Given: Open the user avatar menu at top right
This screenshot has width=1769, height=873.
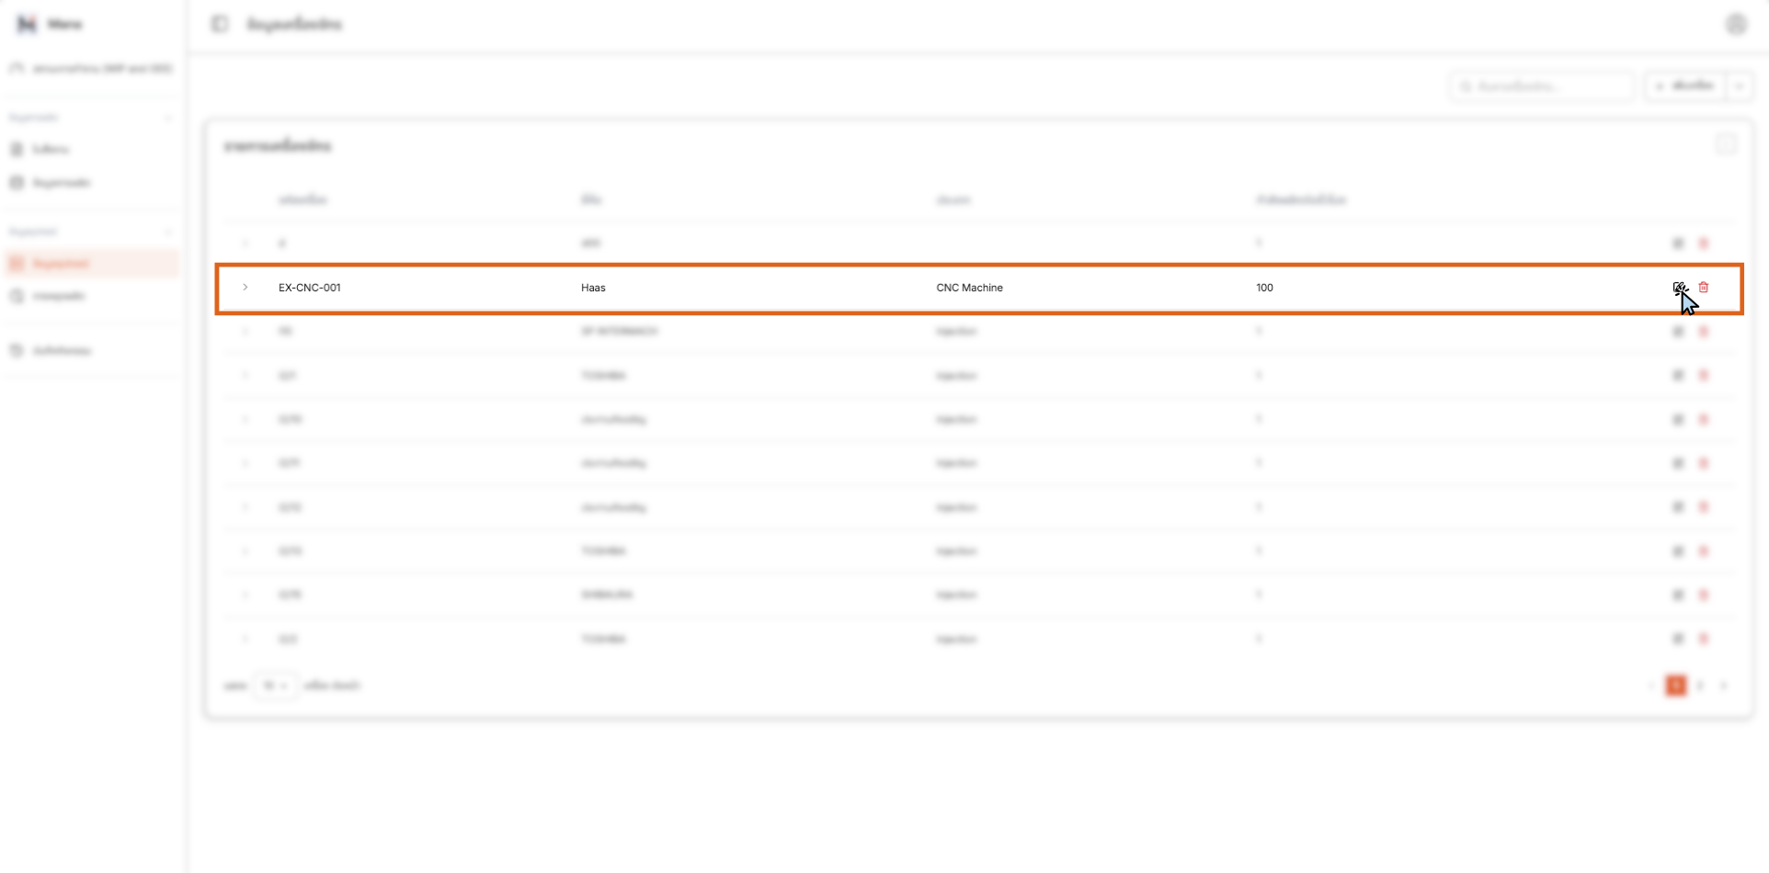Looking at the screenshot, I should (x=1735, y=25).
